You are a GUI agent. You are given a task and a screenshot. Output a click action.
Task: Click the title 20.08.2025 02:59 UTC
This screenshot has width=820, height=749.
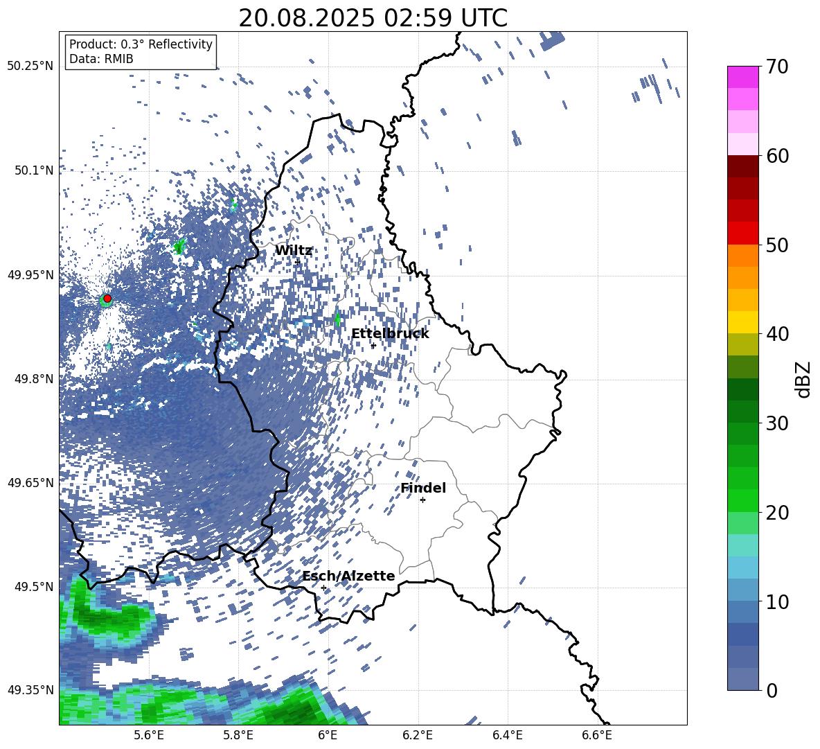[x=373, y=18]
